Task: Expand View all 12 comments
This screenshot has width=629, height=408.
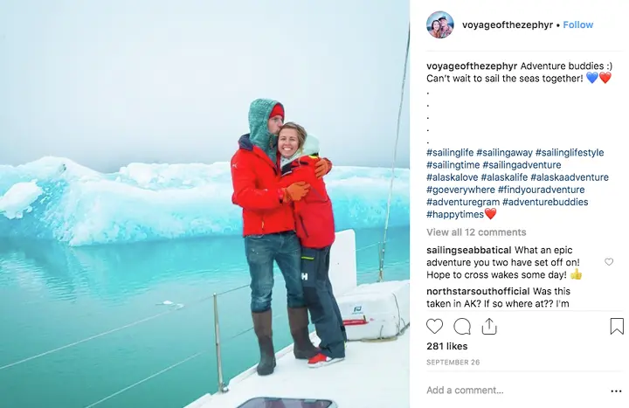Action: pyautogui.click(x=476, y=232)
